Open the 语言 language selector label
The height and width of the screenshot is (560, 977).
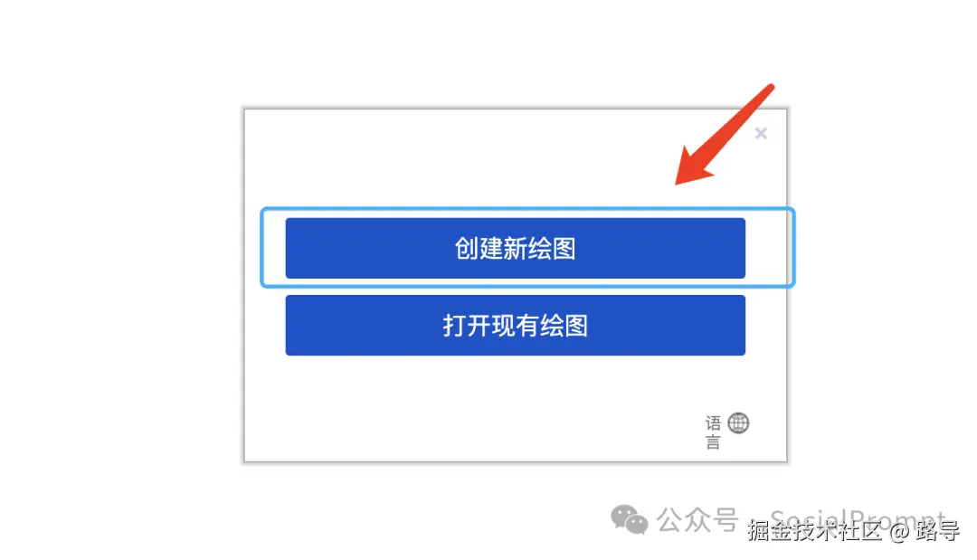[714, 432]
